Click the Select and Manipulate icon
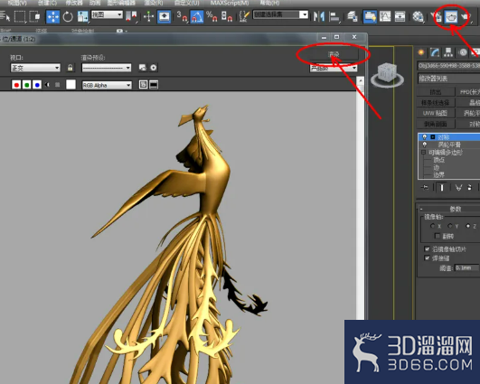480x384 pixels. pos(148,16)
